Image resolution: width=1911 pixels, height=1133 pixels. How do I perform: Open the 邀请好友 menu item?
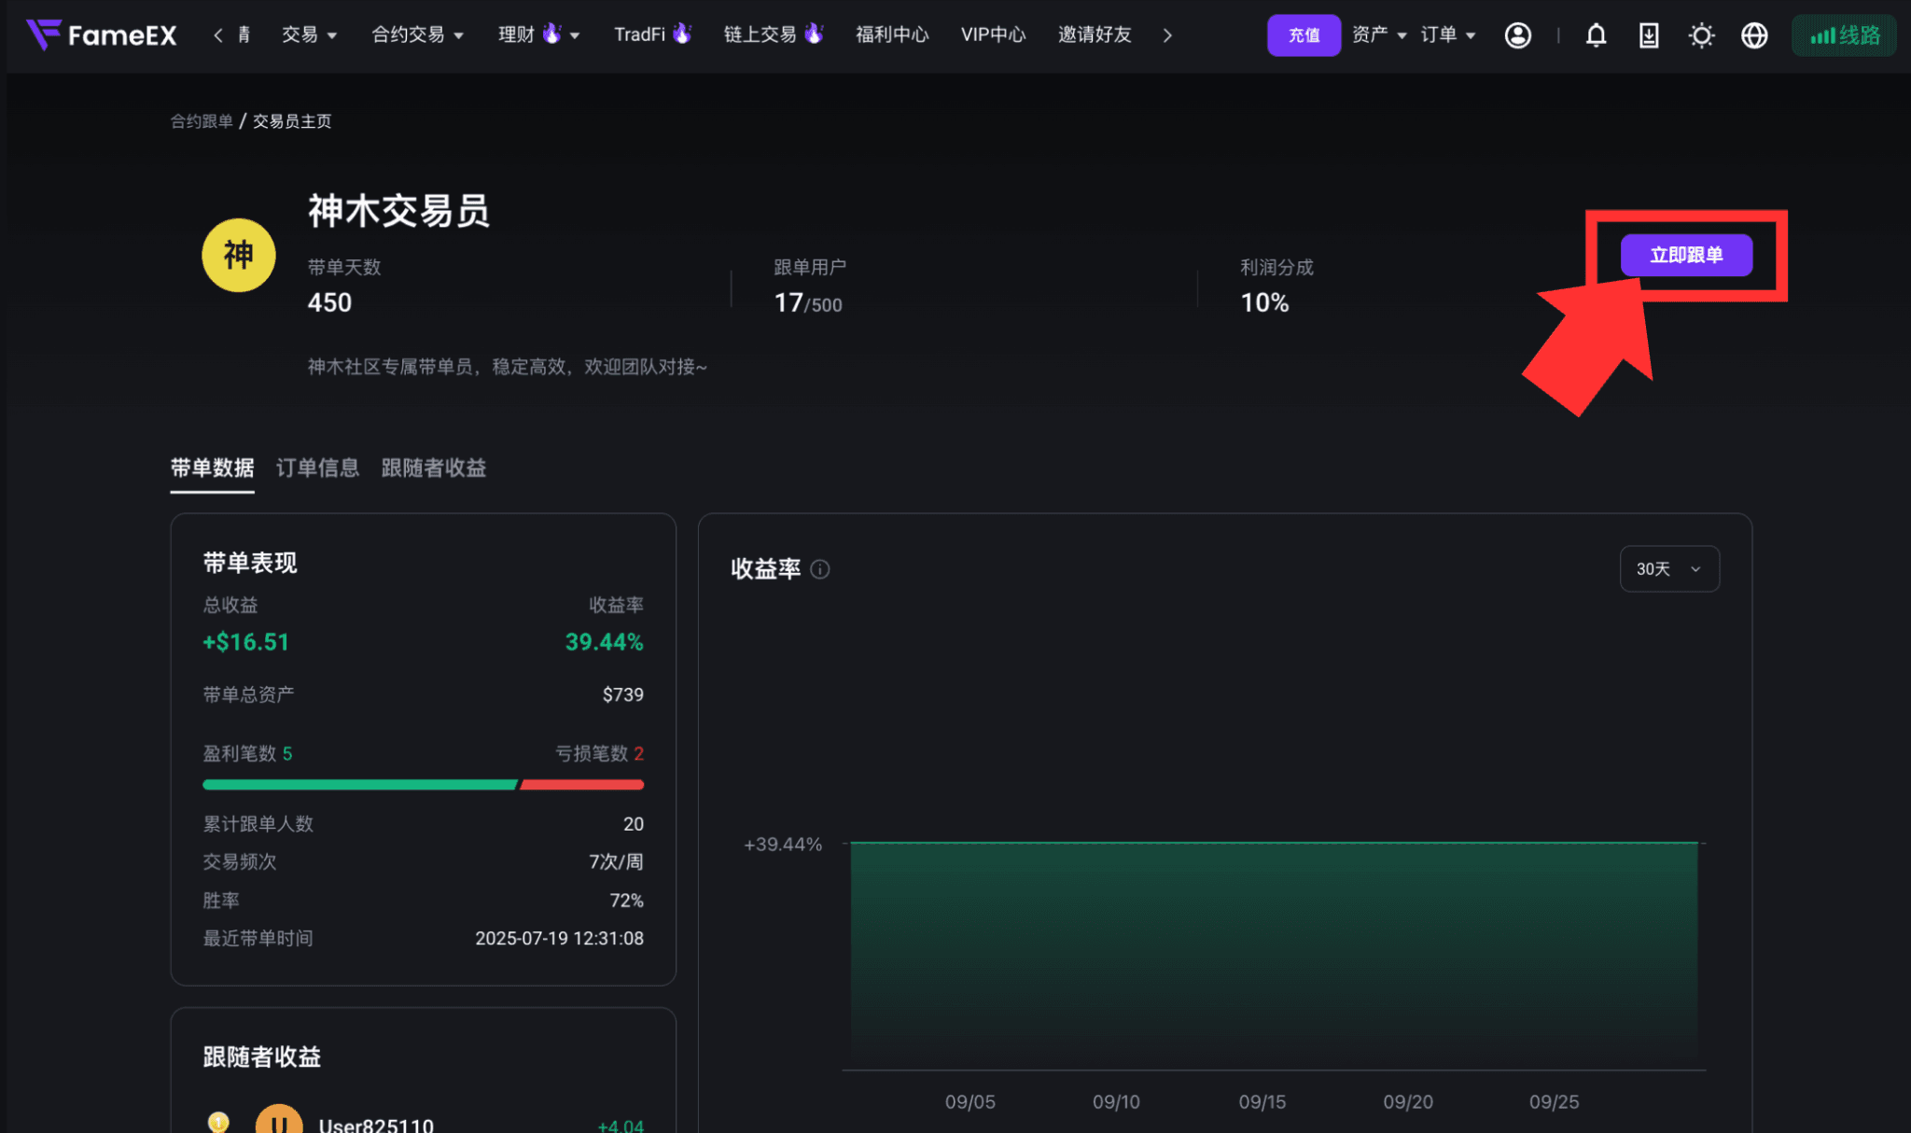click(x=1095, y=35)
